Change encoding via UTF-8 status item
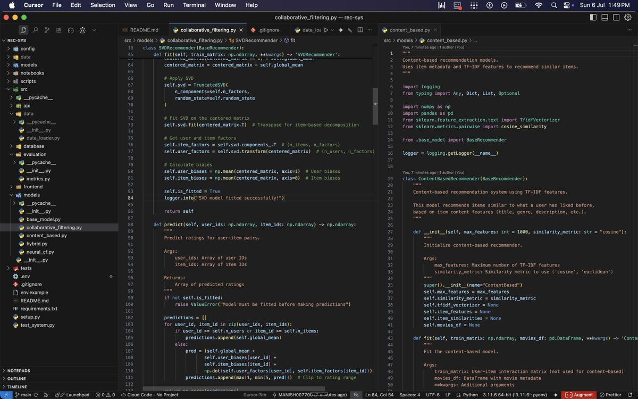Viewport: 638px width, 399px height. [x=433, y=395]
